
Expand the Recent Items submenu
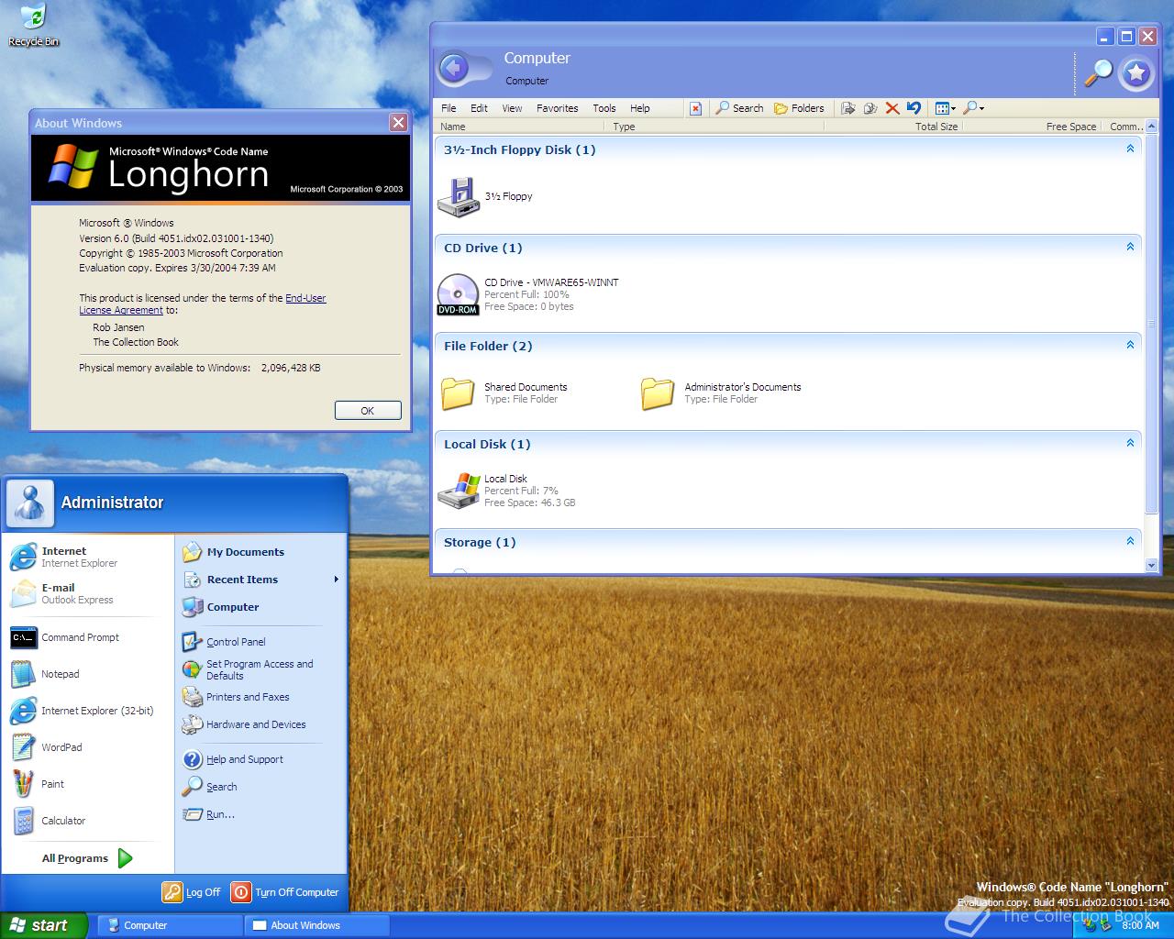click(x=260, y=580)
